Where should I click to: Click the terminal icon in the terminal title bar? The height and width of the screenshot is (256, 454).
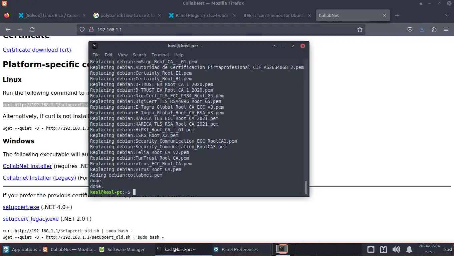tap(95, 46)
